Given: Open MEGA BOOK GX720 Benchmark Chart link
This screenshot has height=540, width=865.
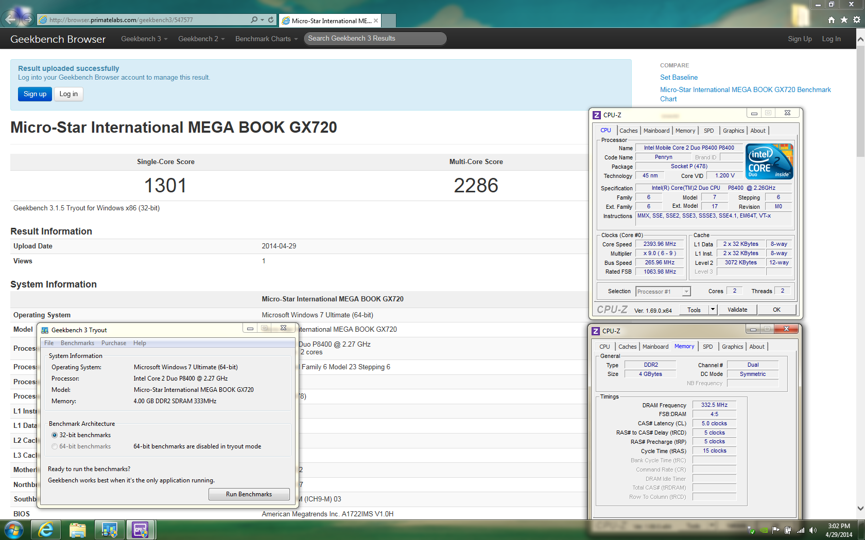Looking at the screenshot, I should [745, 94].
